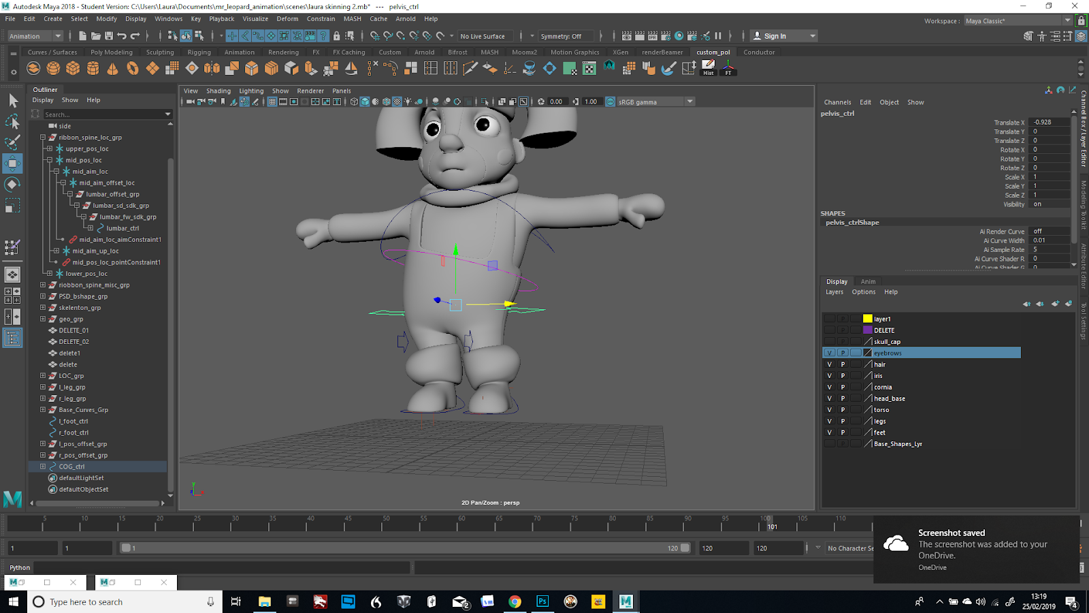The image size is (1089, 613).
Task: Expand COG_ctrl in the Outliner
Action: [x=43, y=467]
